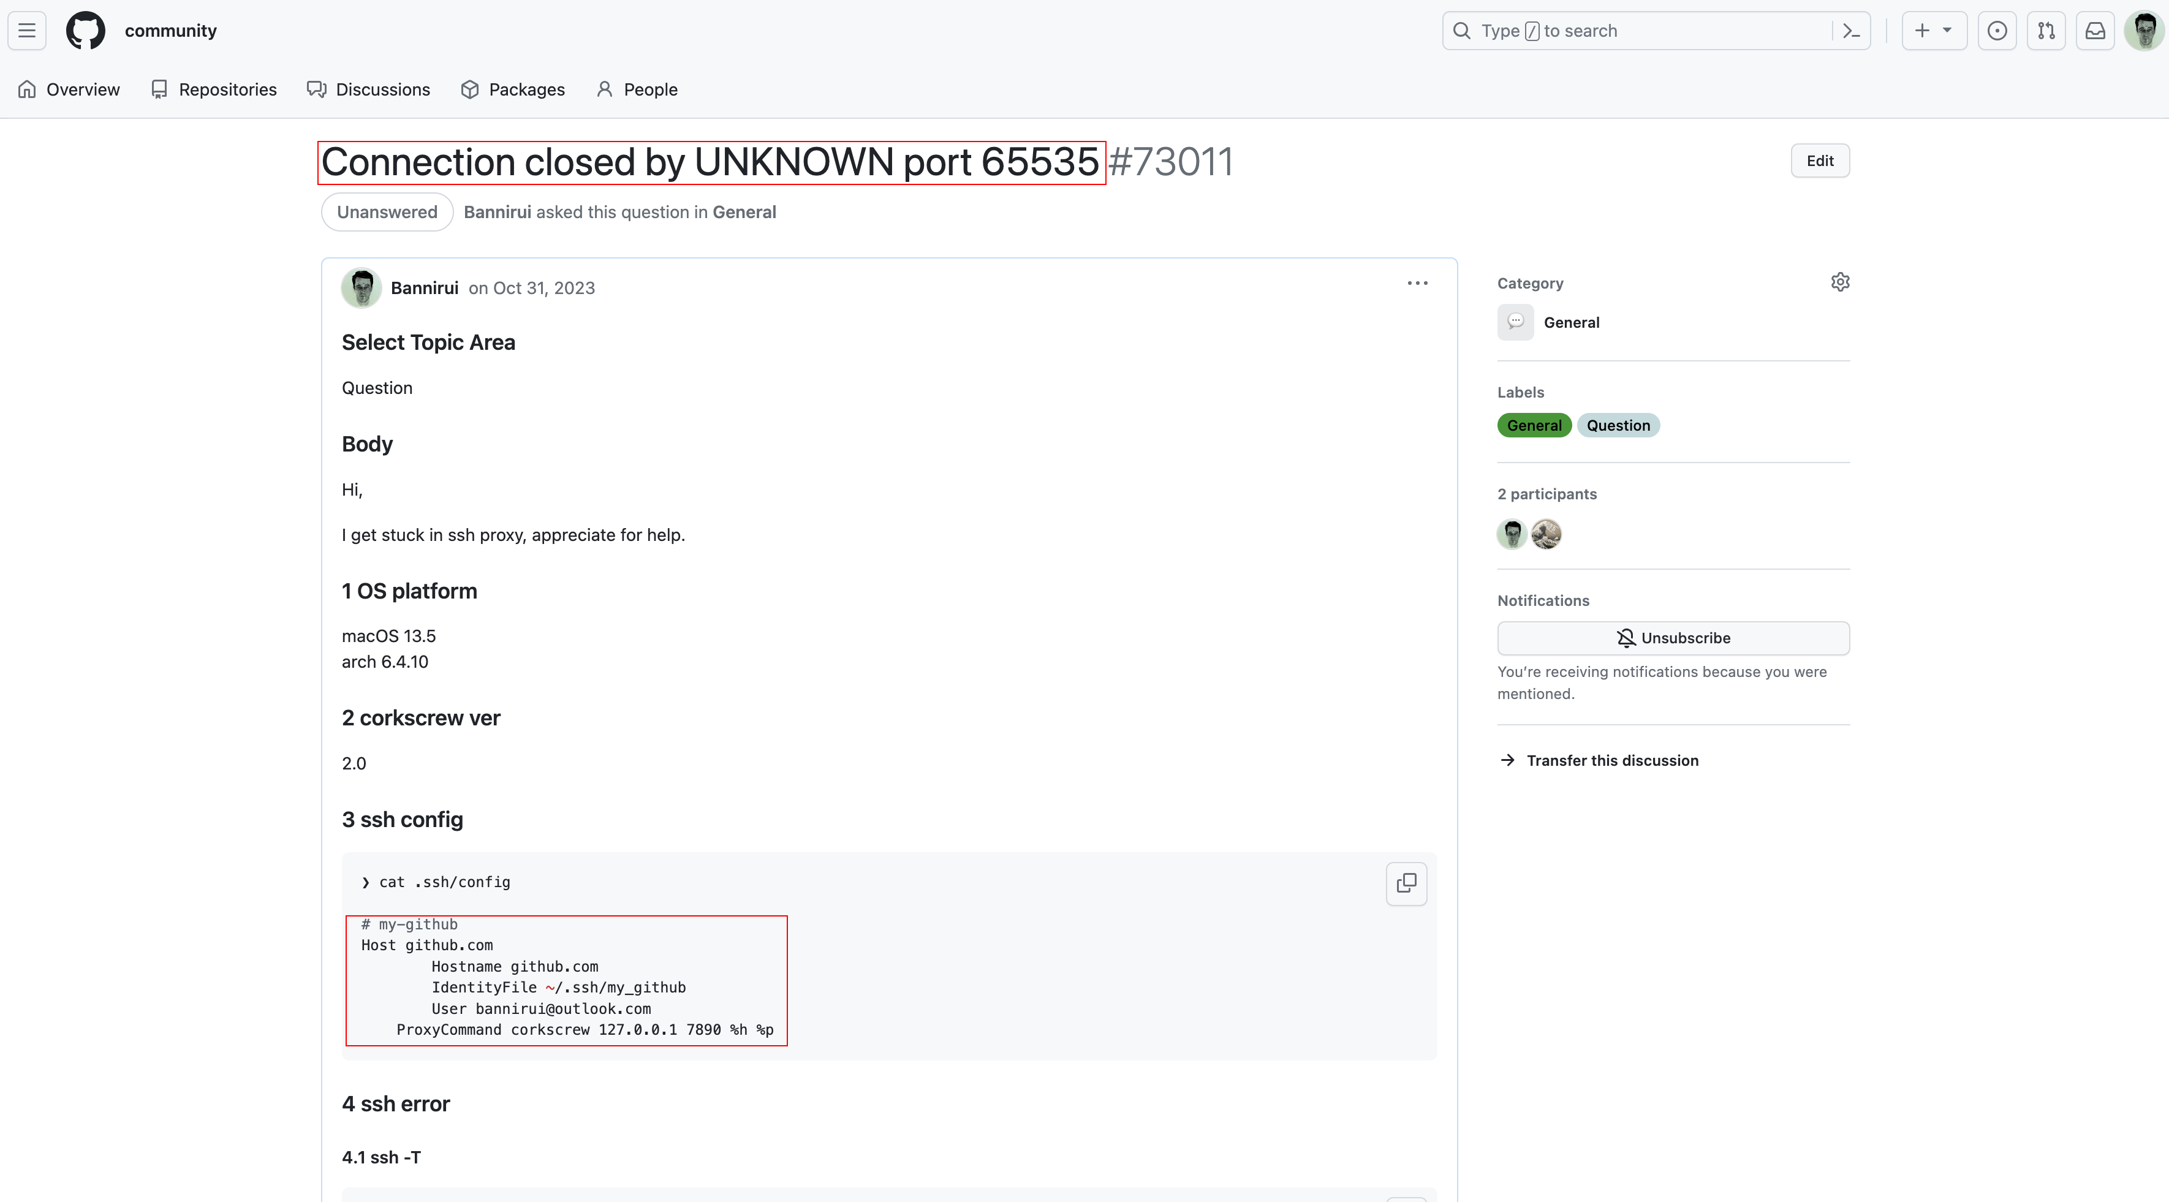
Task: Open the command palette icon
Action: pos(1851,31)
